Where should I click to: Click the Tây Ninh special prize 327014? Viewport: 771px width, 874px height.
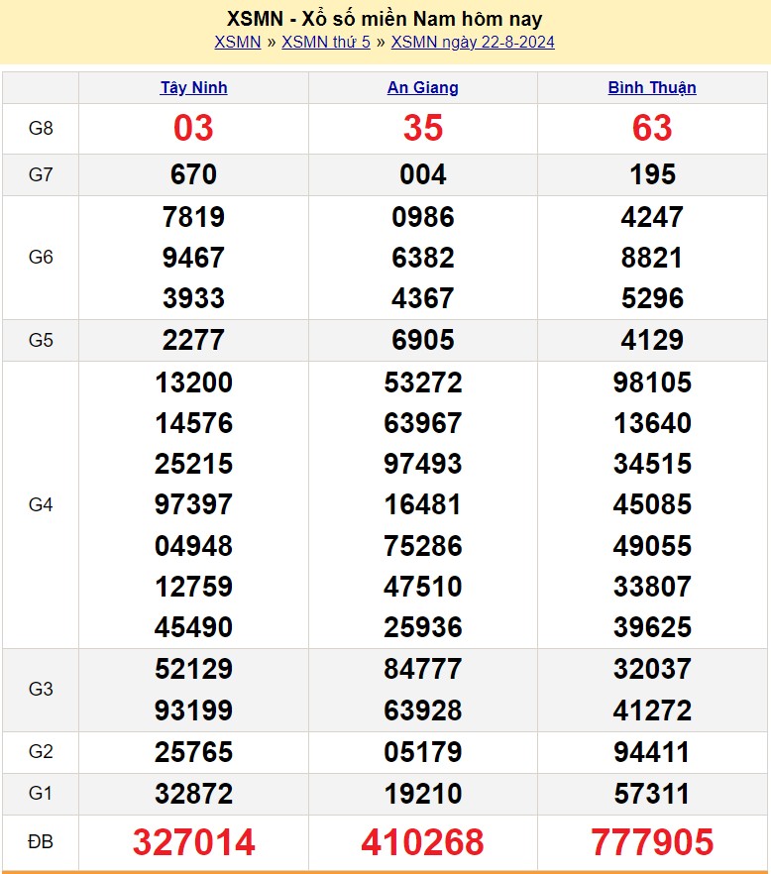coord(193,843)
